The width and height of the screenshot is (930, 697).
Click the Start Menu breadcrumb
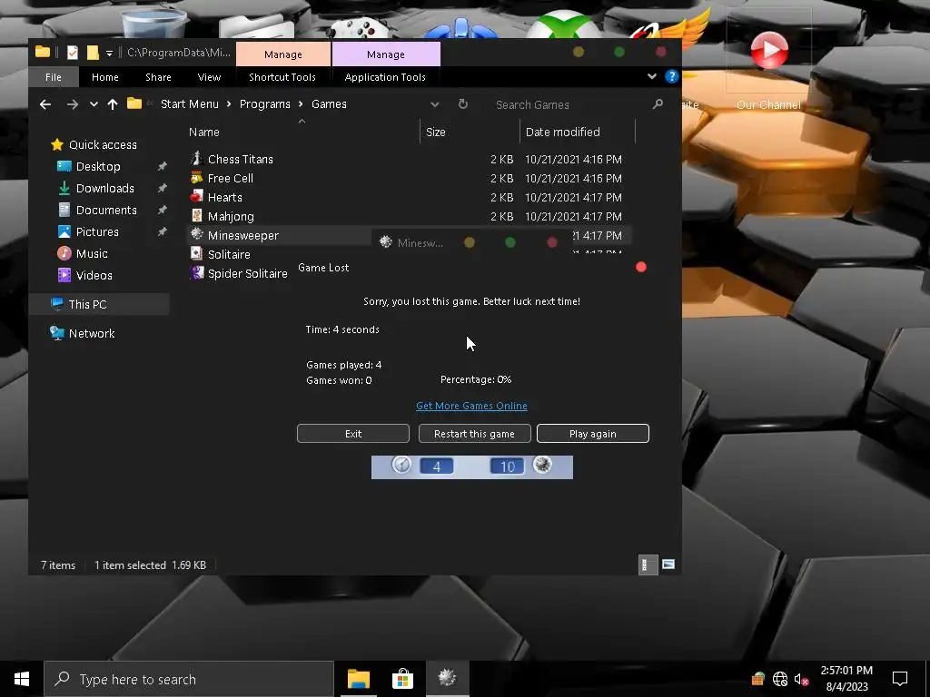click(x=190, y=104)
